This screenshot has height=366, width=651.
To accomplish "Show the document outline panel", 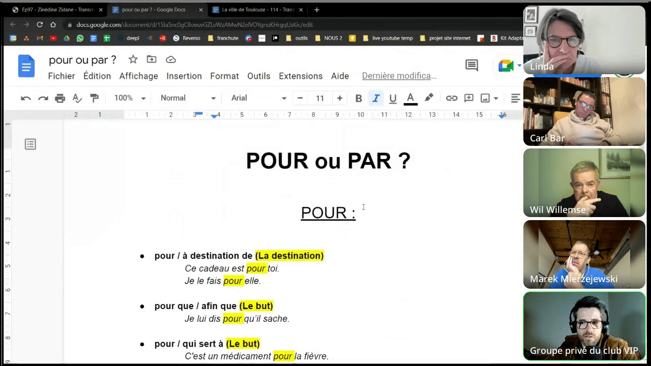I will [x=31, y=144].
